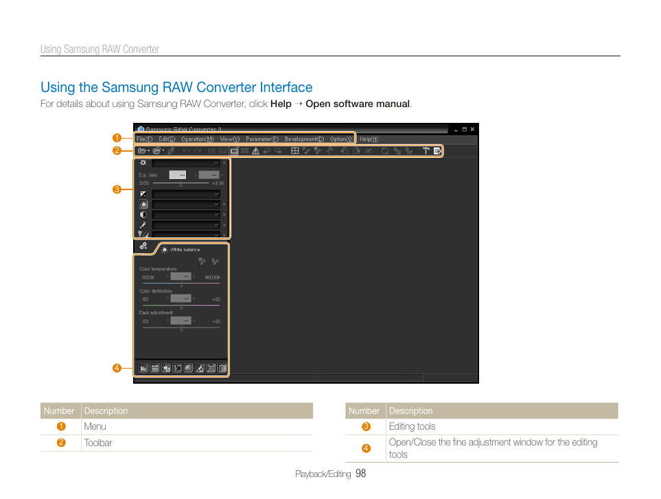Switch to thumbnail grid view icon

tap(211, 151)
